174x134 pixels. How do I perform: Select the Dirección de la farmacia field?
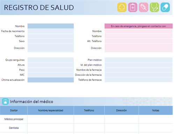click(138, 75)
